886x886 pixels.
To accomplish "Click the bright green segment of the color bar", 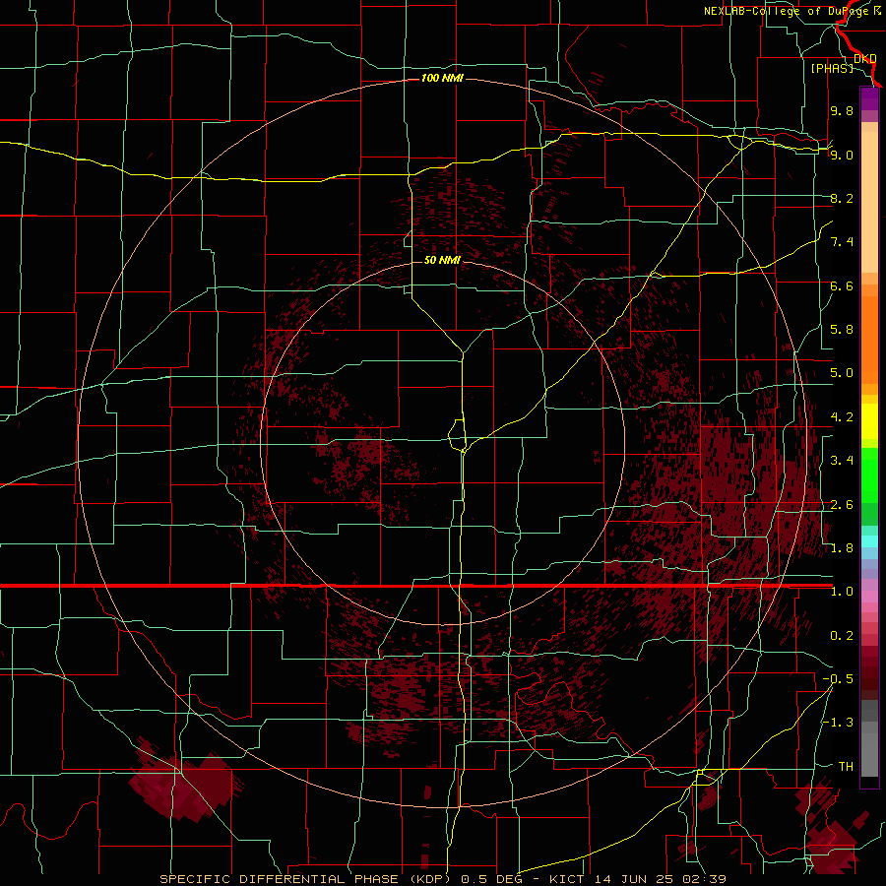I will click(x=869, y=475).
